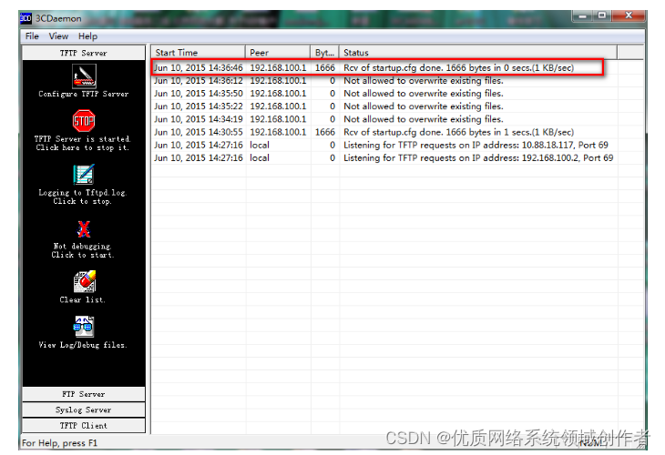Image resolution: width=665 pixels, height=455 pixels.
Task: Select the log row at 14:34:19
Action: 384,119
